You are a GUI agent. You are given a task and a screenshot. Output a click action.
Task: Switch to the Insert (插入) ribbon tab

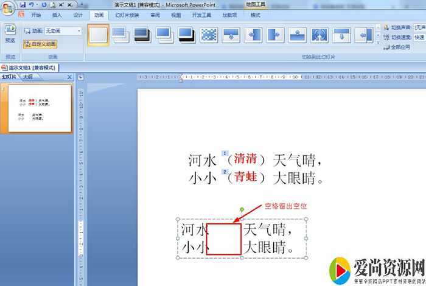pyautogui.click(x=57, y=15)
